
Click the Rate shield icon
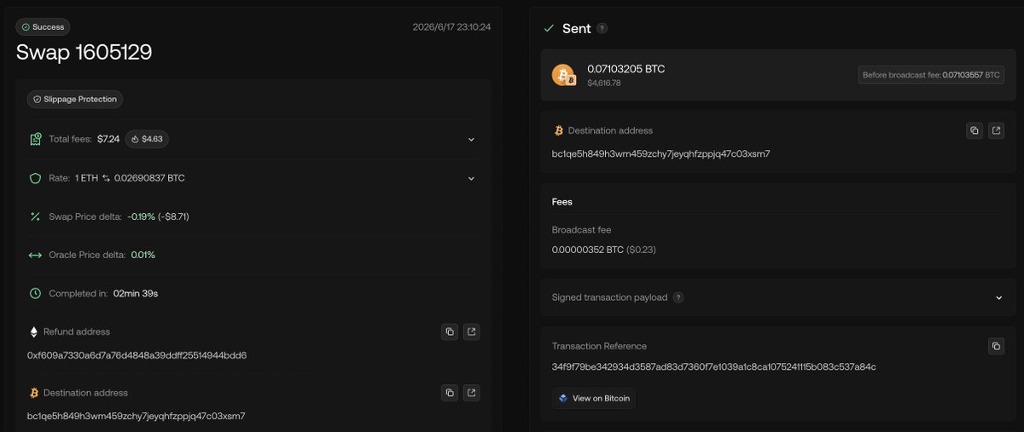[35, 178]
